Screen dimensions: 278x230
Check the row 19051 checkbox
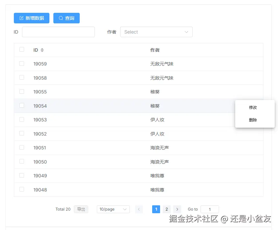point(22,147)
